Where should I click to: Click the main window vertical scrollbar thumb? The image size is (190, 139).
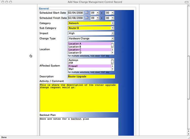click(189, 78)
